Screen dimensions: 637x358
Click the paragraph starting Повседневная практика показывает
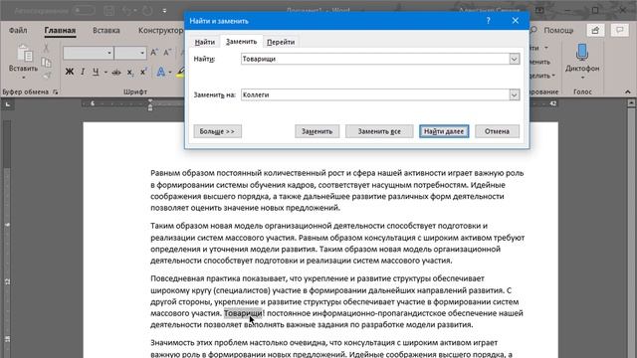337,301
